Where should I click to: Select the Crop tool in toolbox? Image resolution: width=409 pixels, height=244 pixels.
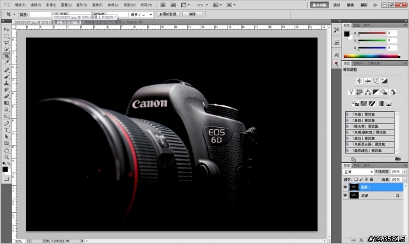(6, 56)
